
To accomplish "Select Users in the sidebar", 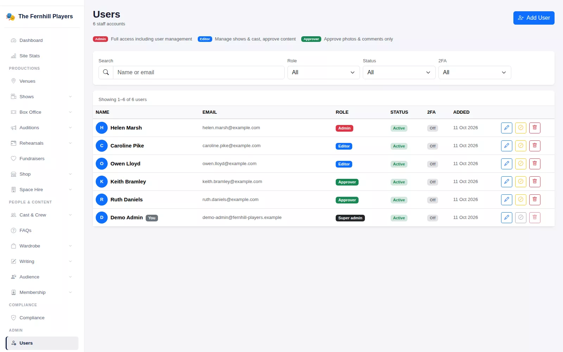I will (x=42, y=343).
